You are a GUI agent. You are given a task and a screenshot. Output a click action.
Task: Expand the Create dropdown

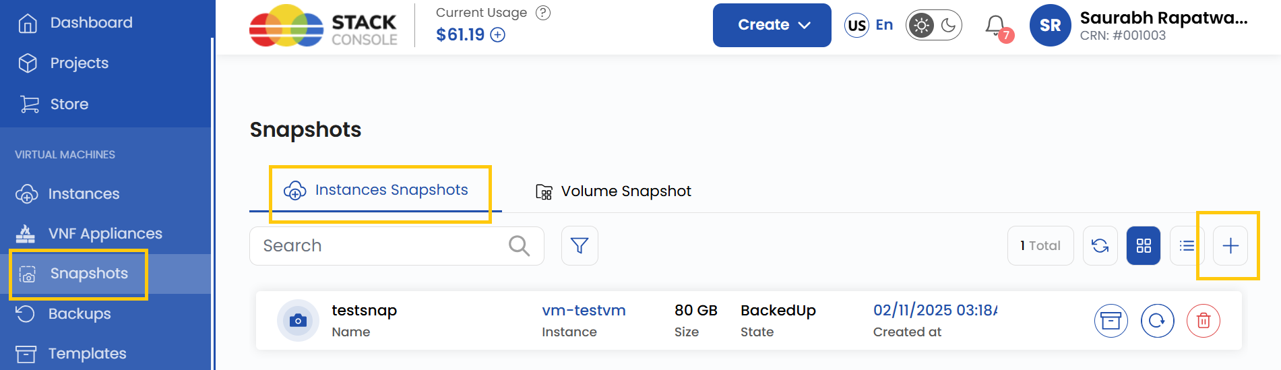click(772, 26)
